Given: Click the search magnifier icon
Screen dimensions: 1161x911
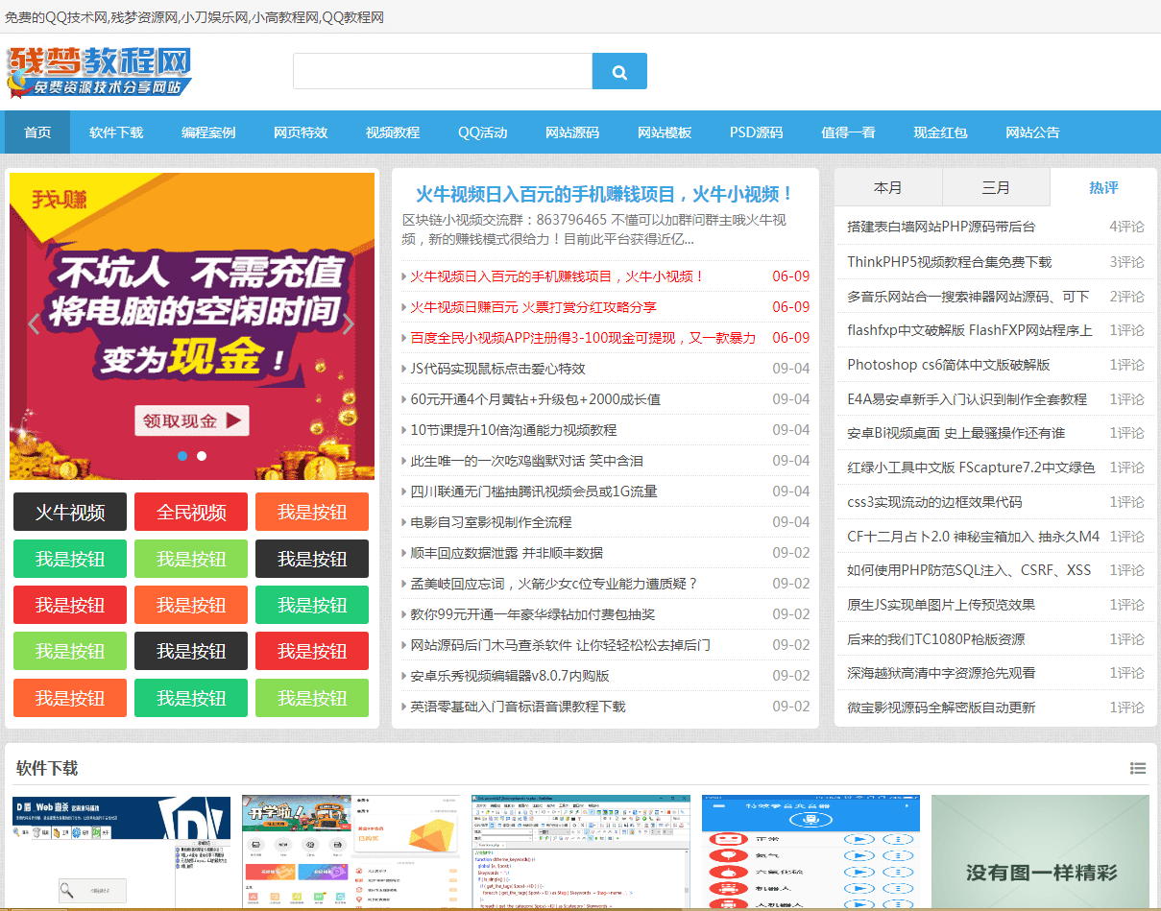Looking at the screenshot, I should point(618,70).
